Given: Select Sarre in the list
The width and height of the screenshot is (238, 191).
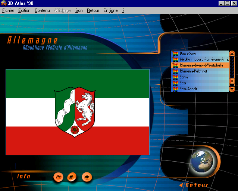Looking at the screenshot, I should 200,77.
